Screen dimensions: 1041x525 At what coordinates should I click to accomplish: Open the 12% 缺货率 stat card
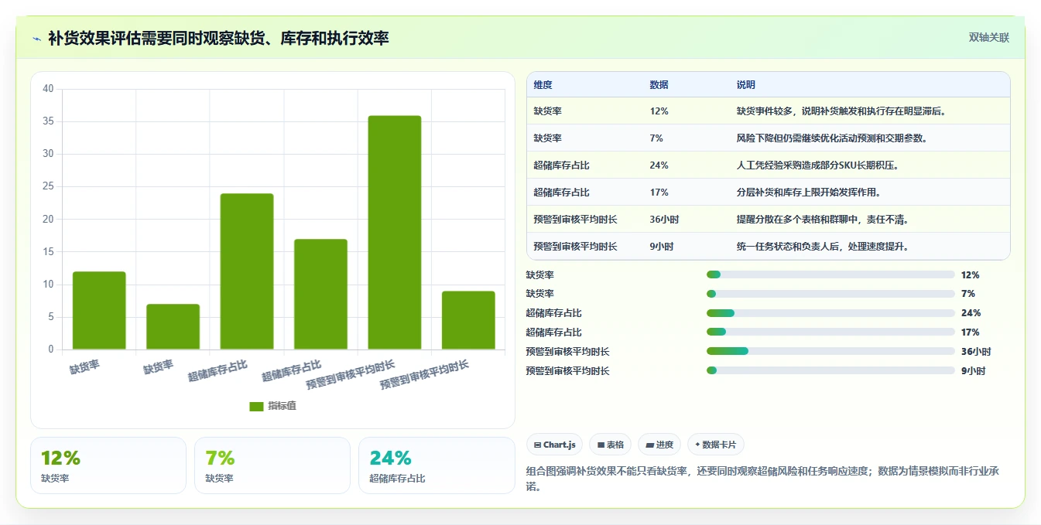(108, 465)
